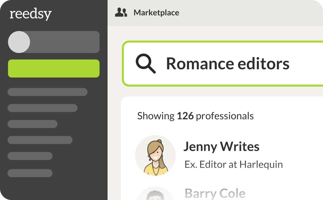Viewport: 323px width, 200px height.
Task: Click the magnifying glass search icon
Action: (145, 64)
